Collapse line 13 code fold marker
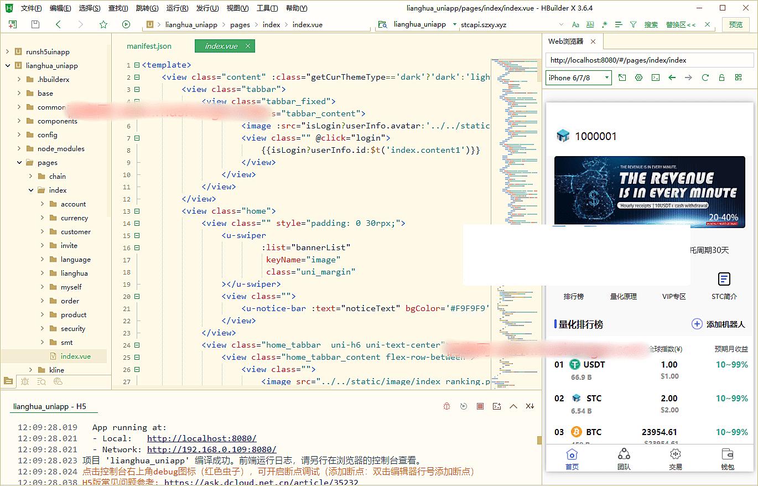 (x=137, y=211)
